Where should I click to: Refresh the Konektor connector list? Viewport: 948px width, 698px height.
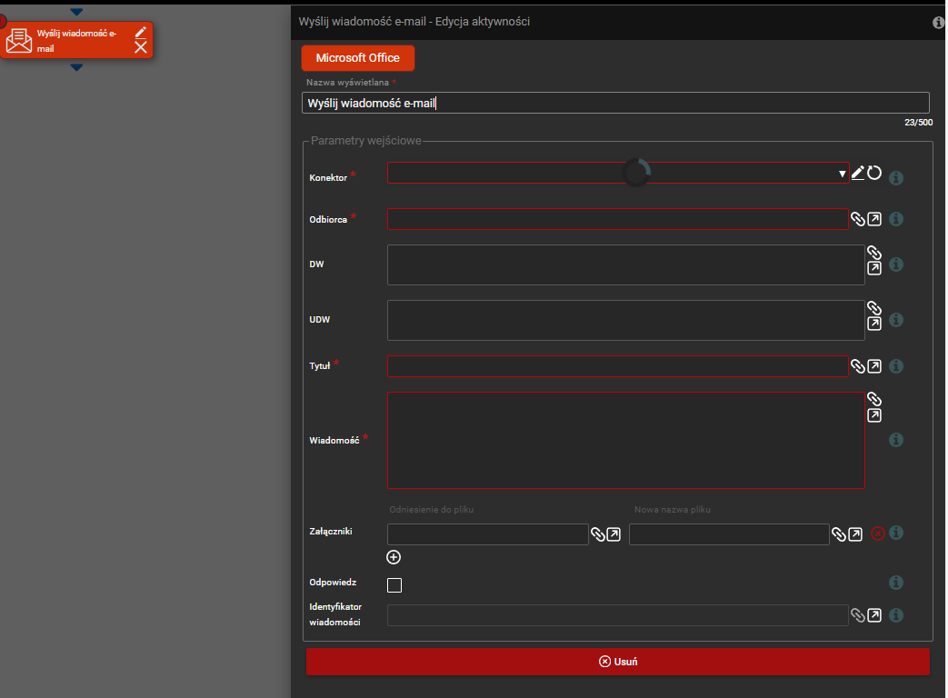click(874, 173)
